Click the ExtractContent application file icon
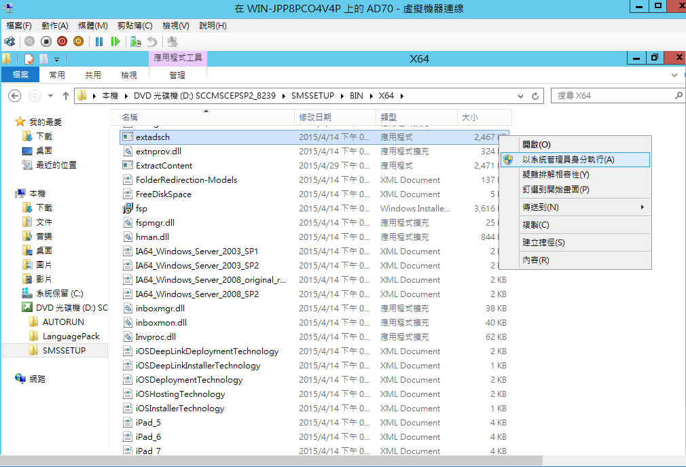 pos(128,165)
